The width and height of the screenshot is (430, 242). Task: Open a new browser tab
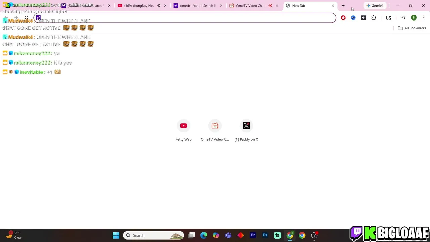(343, 6)
